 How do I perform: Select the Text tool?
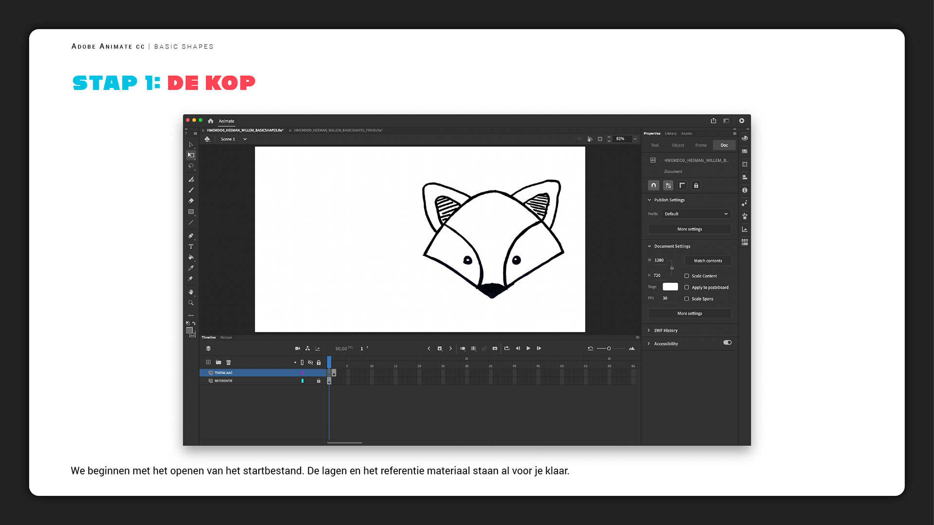[191, 246]
